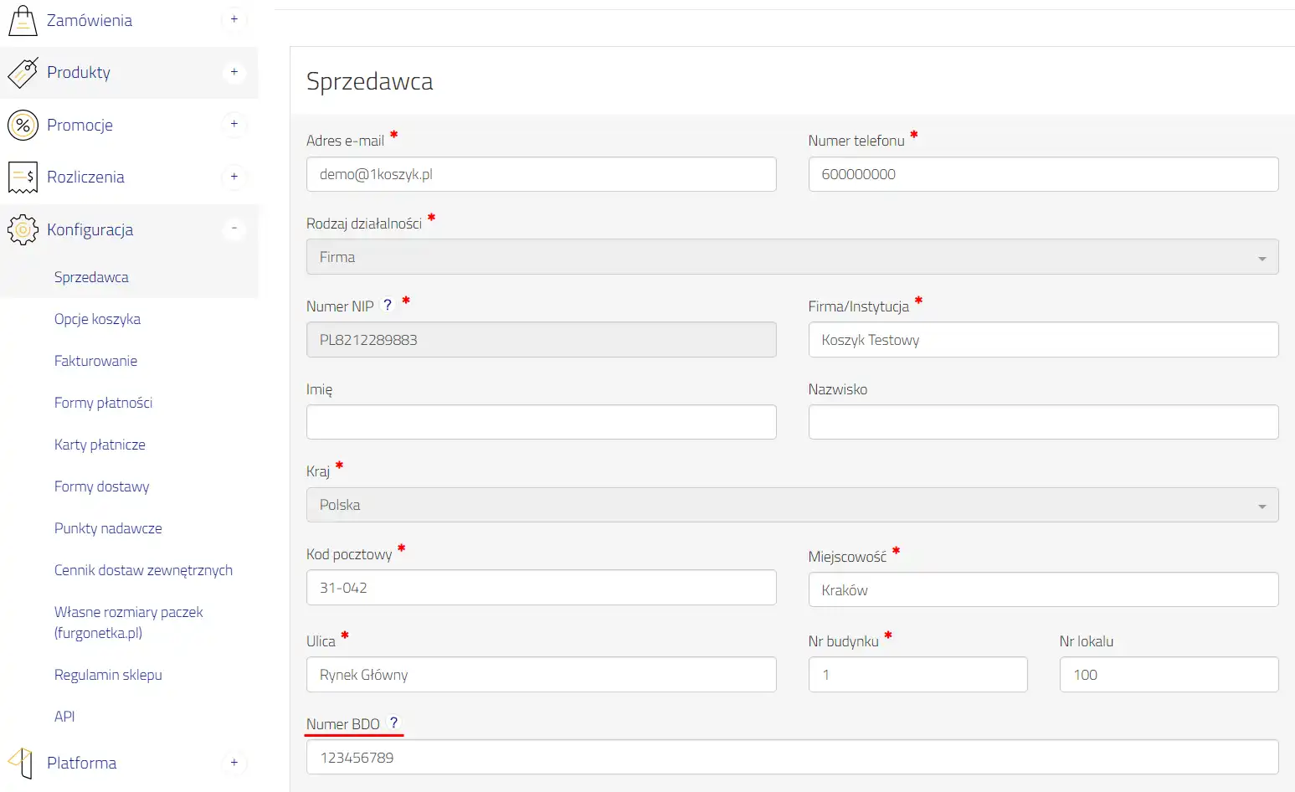Click the Numer BDO input field
The width and height of the screenshot is (1295, 792).
(792, 757)
